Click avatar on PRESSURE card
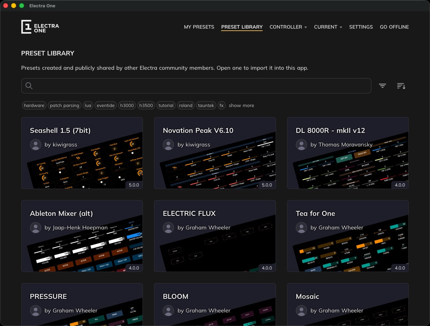The image size is (430, 326). pos(36,311)
